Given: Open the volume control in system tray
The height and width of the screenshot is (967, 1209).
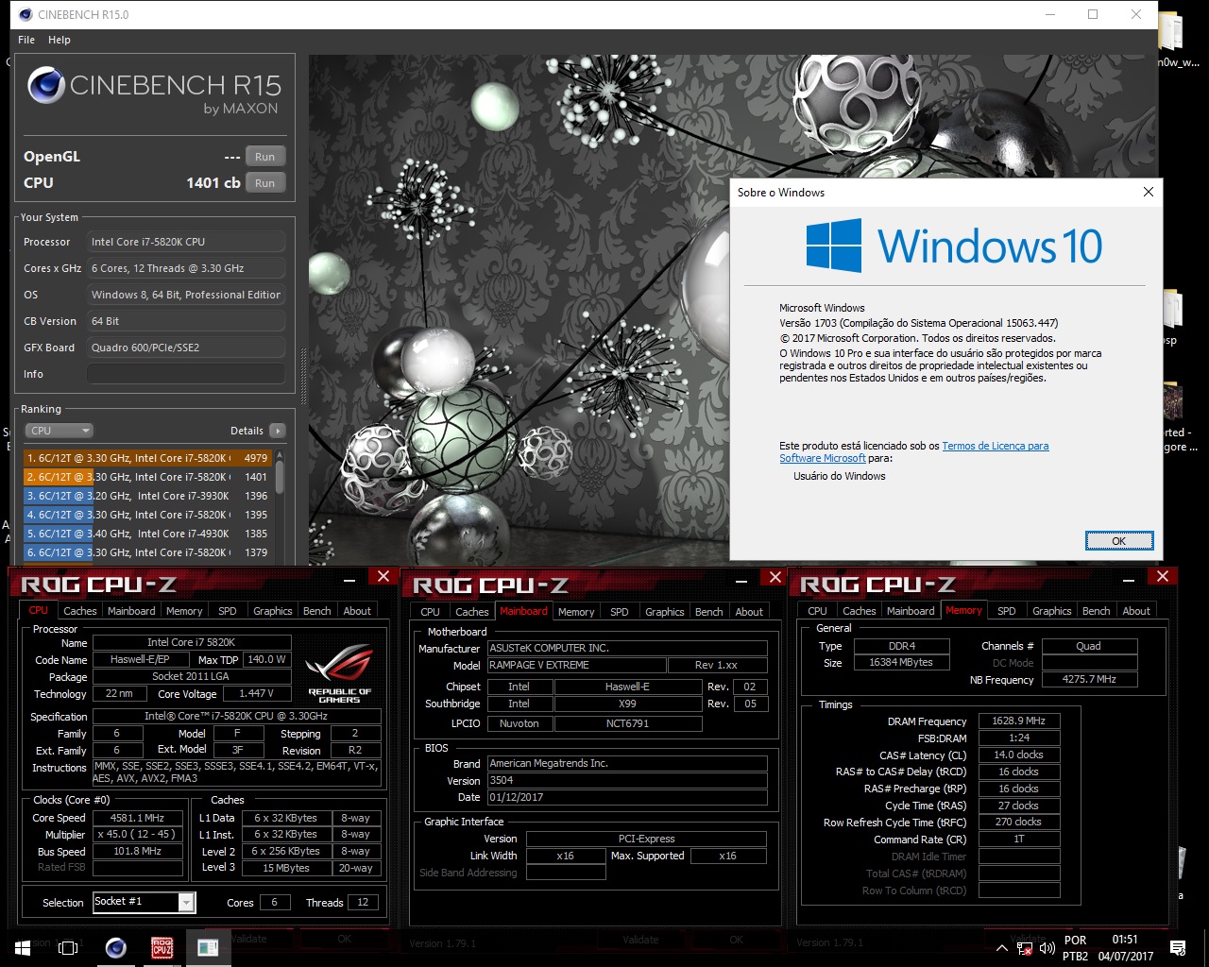Looking at the screenshot, I should click(1047, 947).
